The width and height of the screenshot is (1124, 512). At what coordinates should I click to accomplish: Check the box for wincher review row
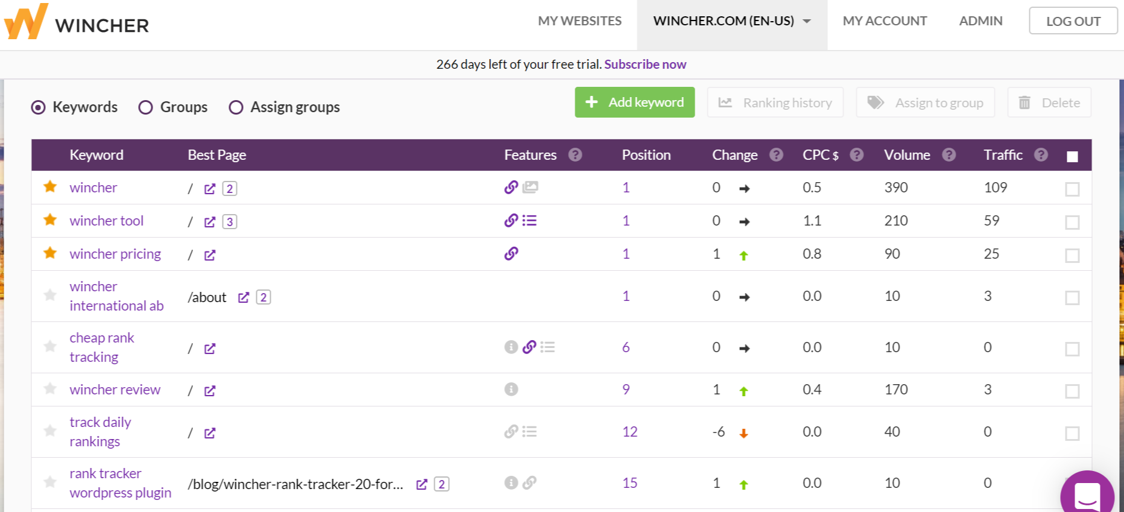click(x=1072, y=391)
